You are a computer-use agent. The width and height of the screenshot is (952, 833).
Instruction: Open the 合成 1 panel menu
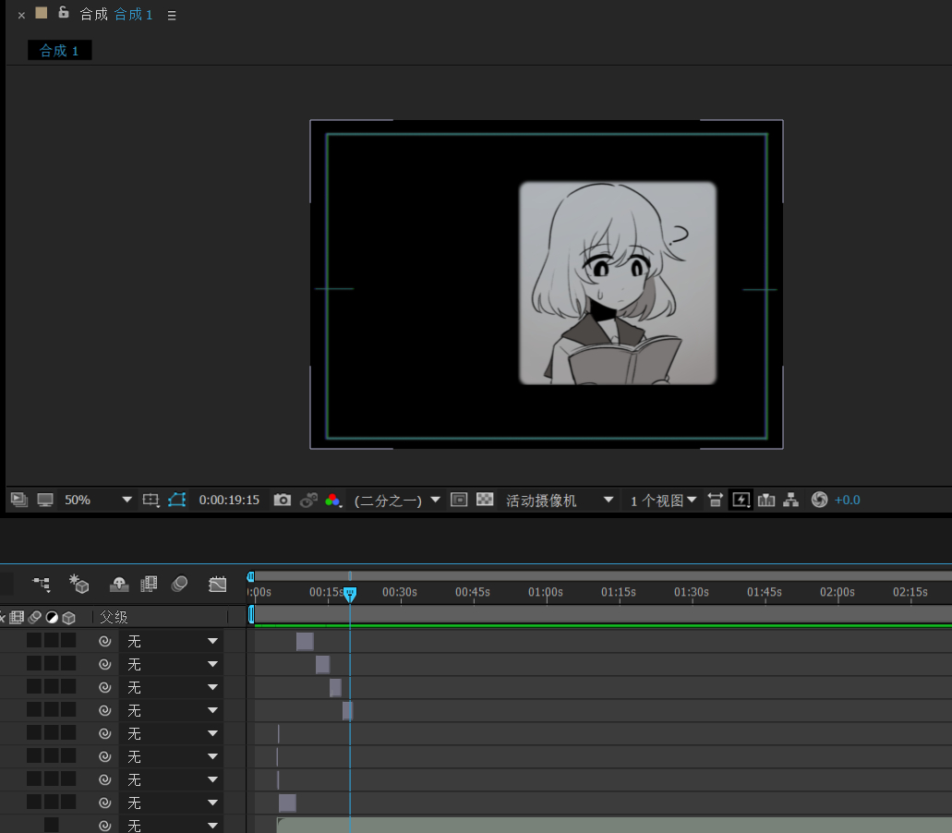point(172,15)
